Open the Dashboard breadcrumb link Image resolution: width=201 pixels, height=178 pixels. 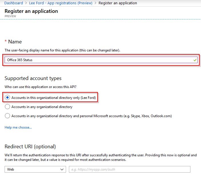point(14,3)
